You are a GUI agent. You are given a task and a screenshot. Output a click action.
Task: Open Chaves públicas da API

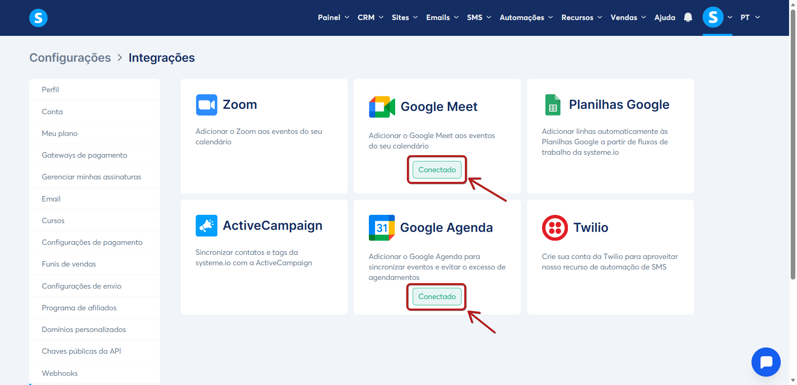tap(94, 351)
